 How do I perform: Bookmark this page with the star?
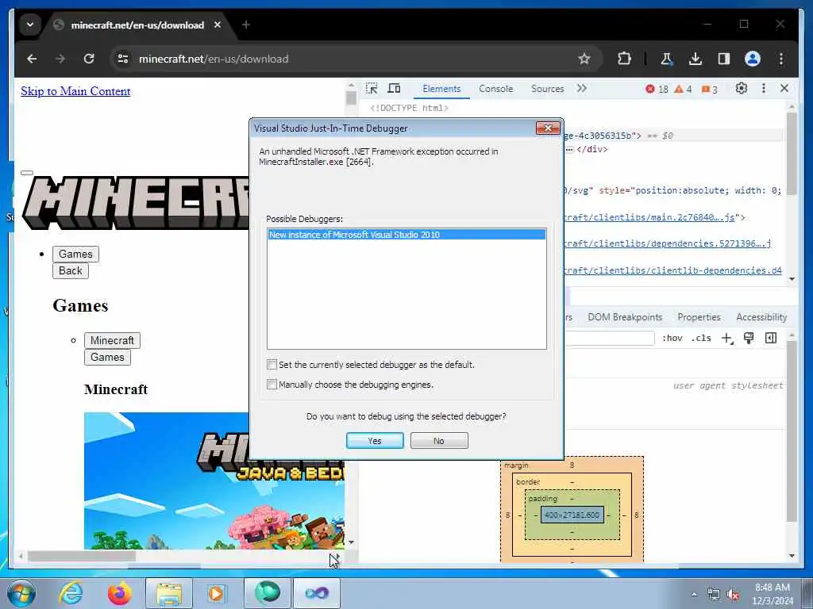click(584, 59)
